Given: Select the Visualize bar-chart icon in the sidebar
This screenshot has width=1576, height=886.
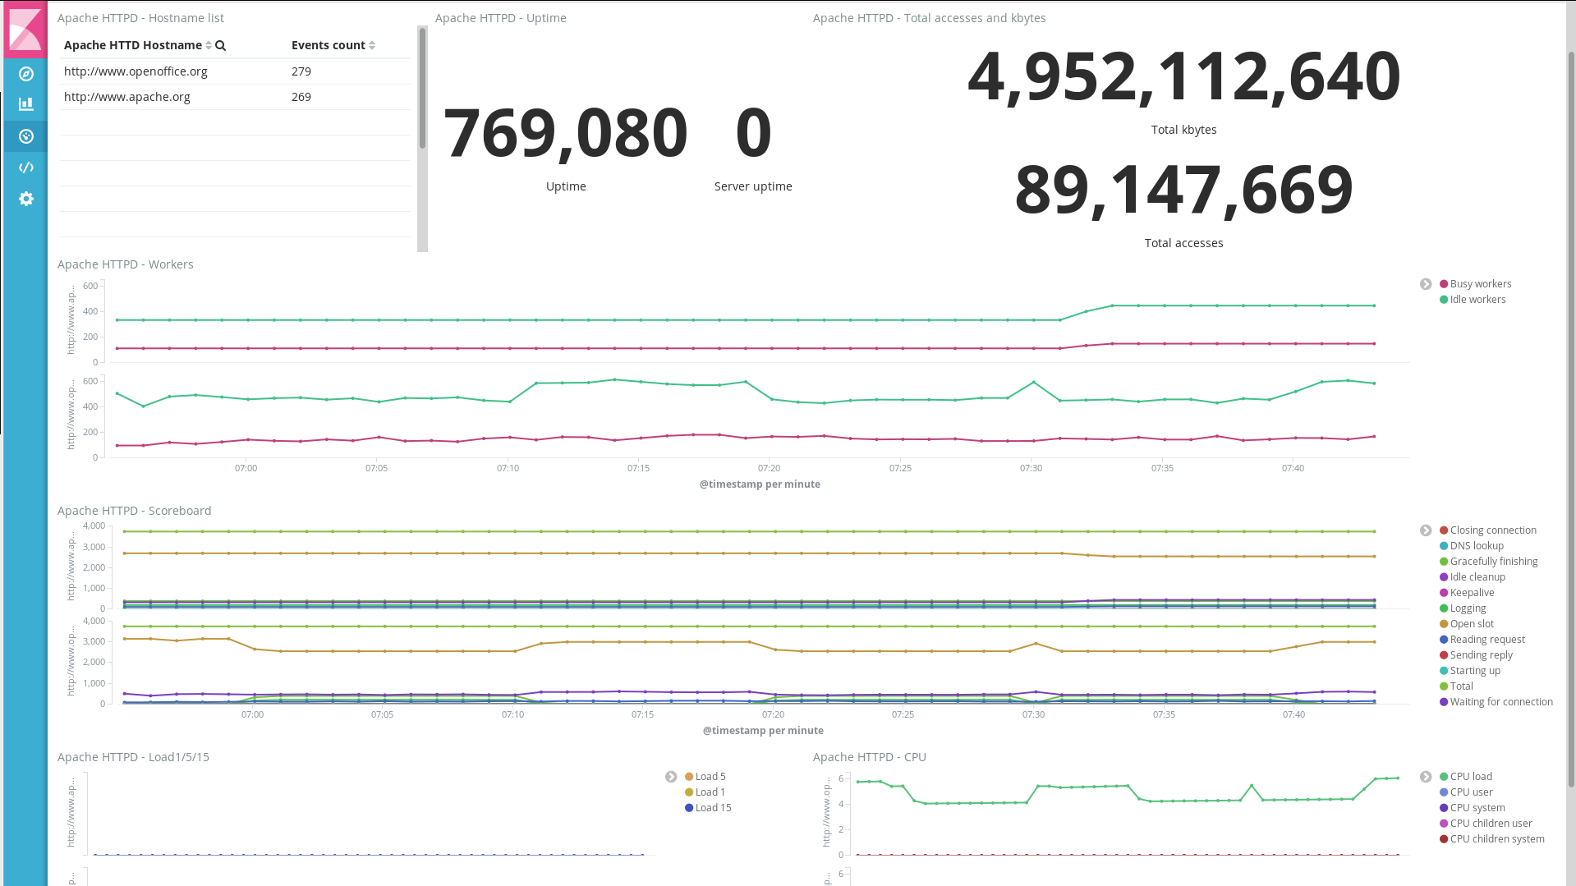Looking at the screenshot, I should [x=25, y=103].
